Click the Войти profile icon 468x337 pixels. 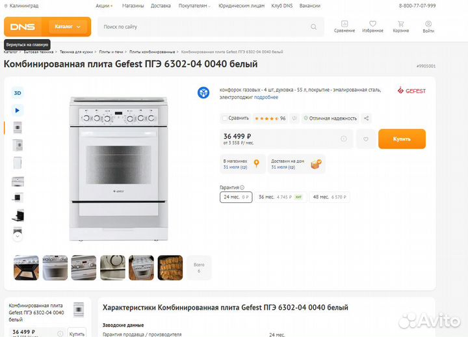428,26
